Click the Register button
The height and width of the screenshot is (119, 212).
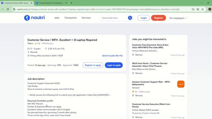pyautogui.click(x=158, y=18)
